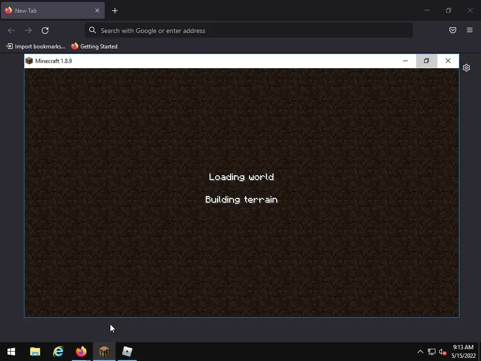Image resolution: width=481 pixels, height=361 pixels.
Task: Switch to Firefox on the taskbar
Action: [x=81, y=352]
